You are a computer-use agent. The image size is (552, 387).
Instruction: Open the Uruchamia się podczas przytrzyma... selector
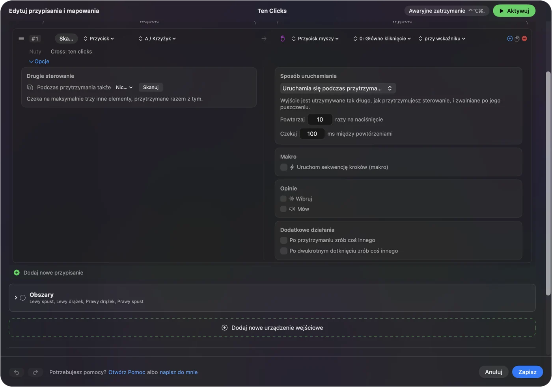click(x=338, y=88)
